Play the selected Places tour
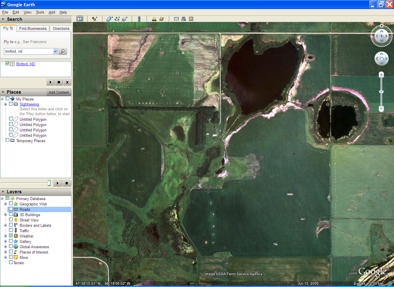The image size is (394, 287). point(57,183)
